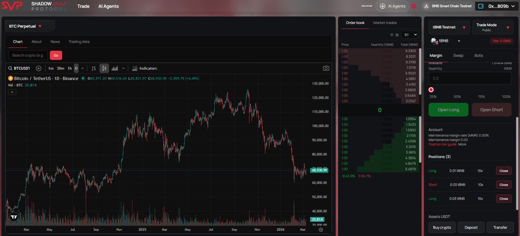This screenshot has height=236, width=520.
Task: Expand the chart style chevron
Action: 123,68
